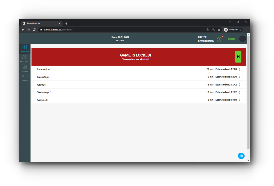The width and height of the screenshot is (274, 186).
Task: Open the Bizplay account dropdown
Action: (x=232, y=39)
